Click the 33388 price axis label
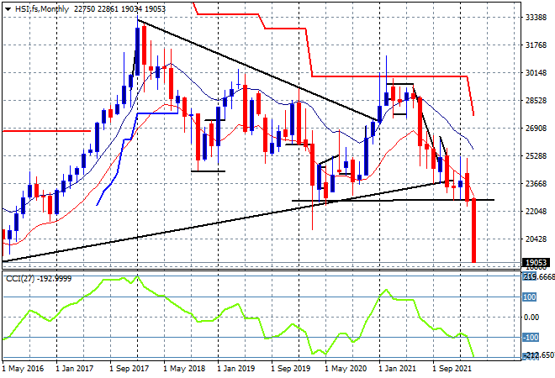This screenshot has width=555, height=378. [536, 18]
